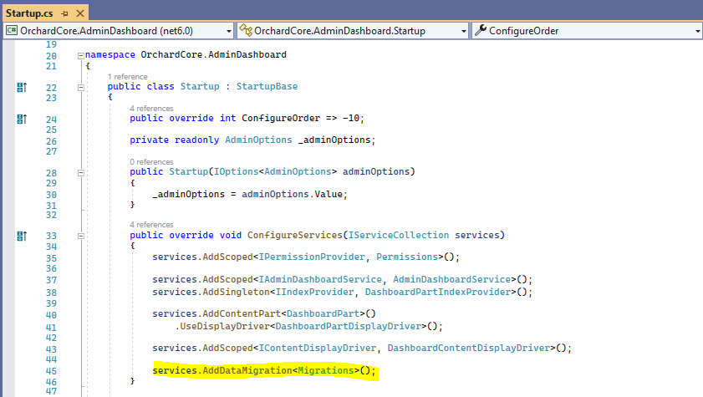Select the Startup.cs tab
703x397 pixels.
(29, 13)
